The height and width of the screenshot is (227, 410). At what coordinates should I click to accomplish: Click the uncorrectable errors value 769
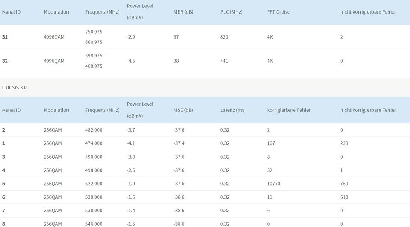point(344,184)
